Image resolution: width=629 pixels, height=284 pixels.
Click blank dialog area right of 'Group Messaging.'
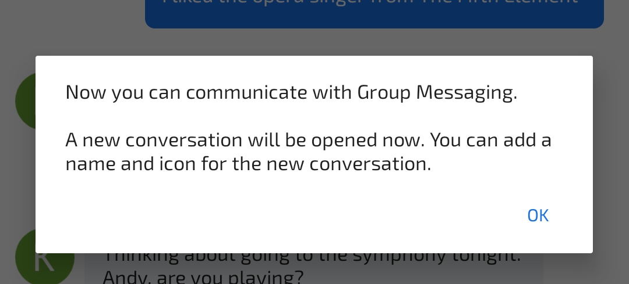(553, 93)
